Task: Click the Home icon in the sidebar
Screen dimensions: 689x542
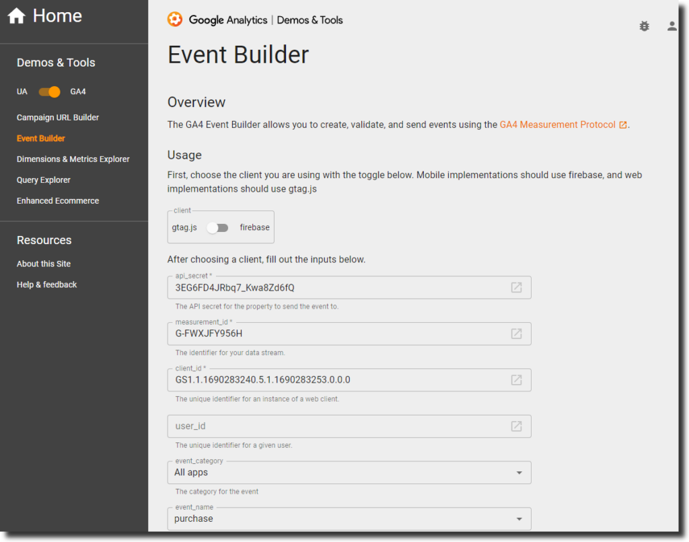Action: tap(17, 15)
